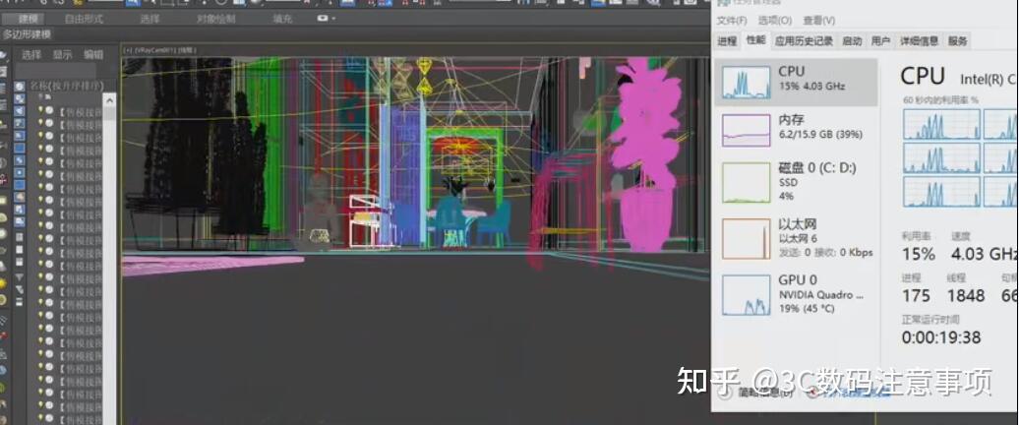1019x425 pixels.
Task: Open the 选择 menu in Scene Explorer
Action: [31, 54]
